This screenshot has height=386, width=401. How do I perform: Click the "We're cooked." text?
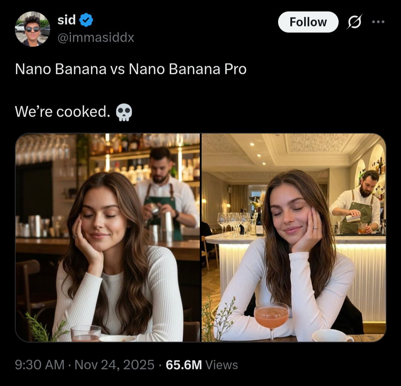click(62, 111)
